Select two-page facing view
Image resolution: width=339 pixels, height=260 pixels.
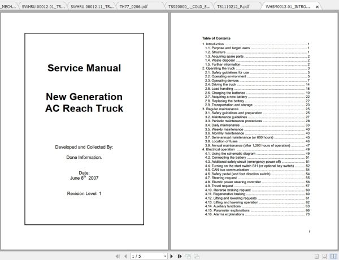click(x=333, y=256)
